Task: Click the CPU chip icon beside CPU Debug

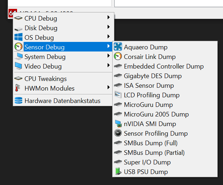Action: [x=18, y=18]
